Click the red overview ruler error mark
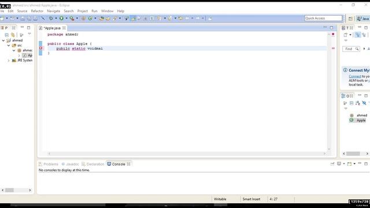This screenshot has width=370, height=208. tap(333, 48)
